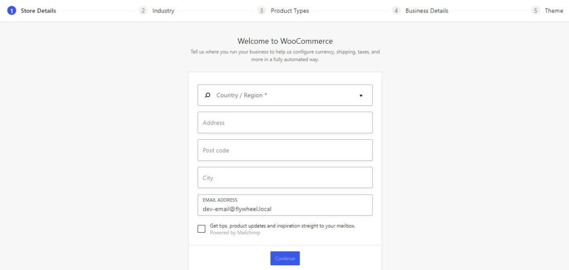Click the step 4 number circle
Screen dimensions: 569x270
point(396,11)
